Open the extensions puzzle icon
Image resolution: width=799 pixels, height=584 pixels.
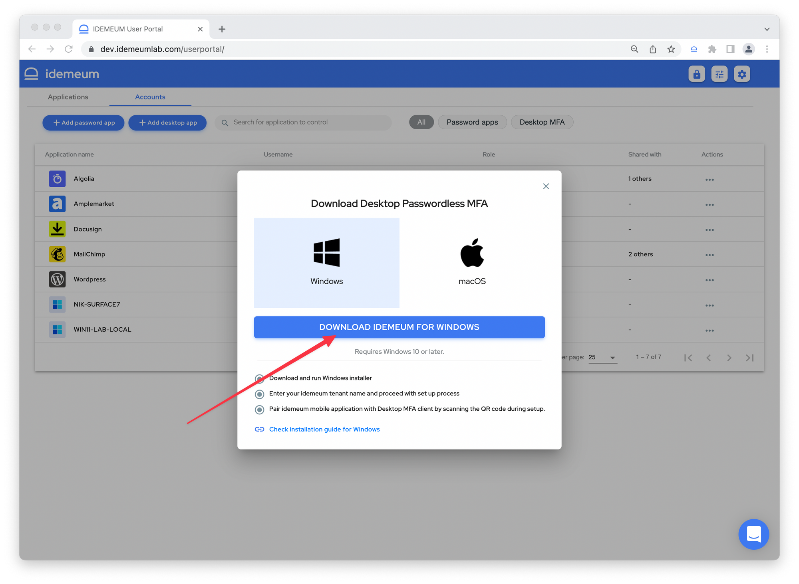pos(712,49)
